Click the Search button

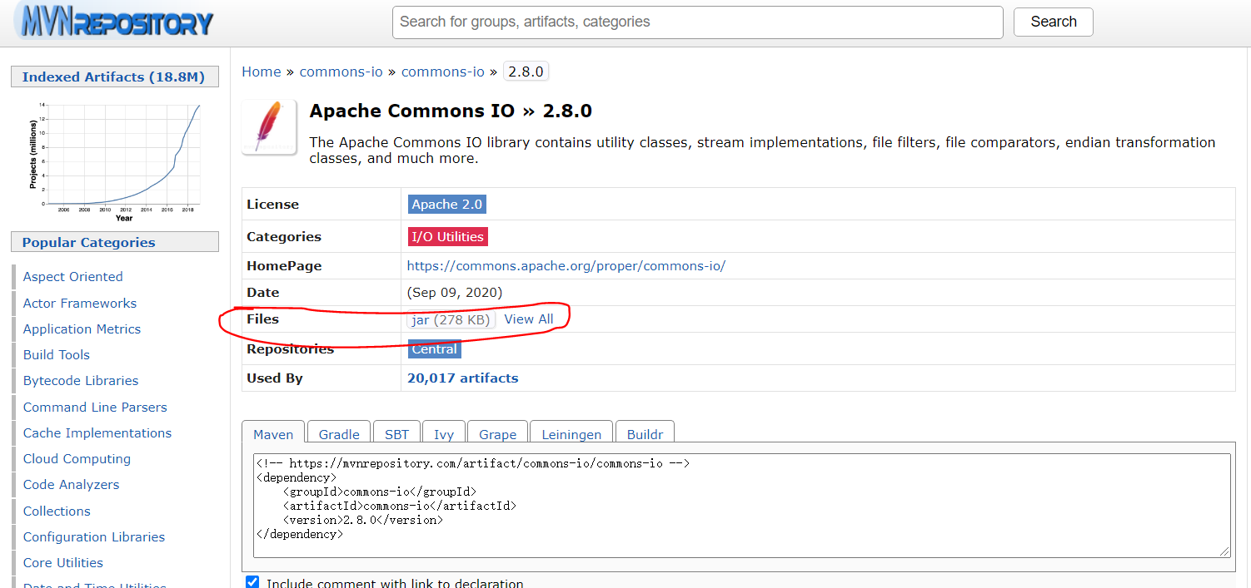pyautogui.click(x=1053, y=22)
